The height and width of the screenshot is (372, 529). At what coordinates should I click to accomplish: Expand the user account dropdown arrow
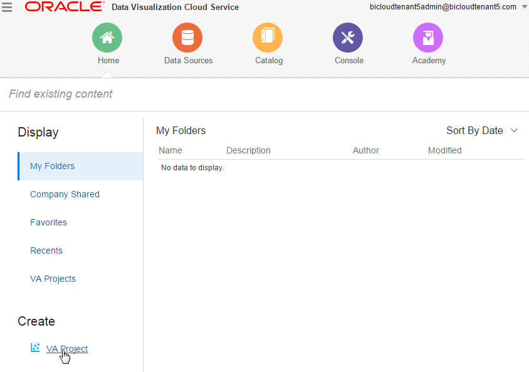point(524,7)
